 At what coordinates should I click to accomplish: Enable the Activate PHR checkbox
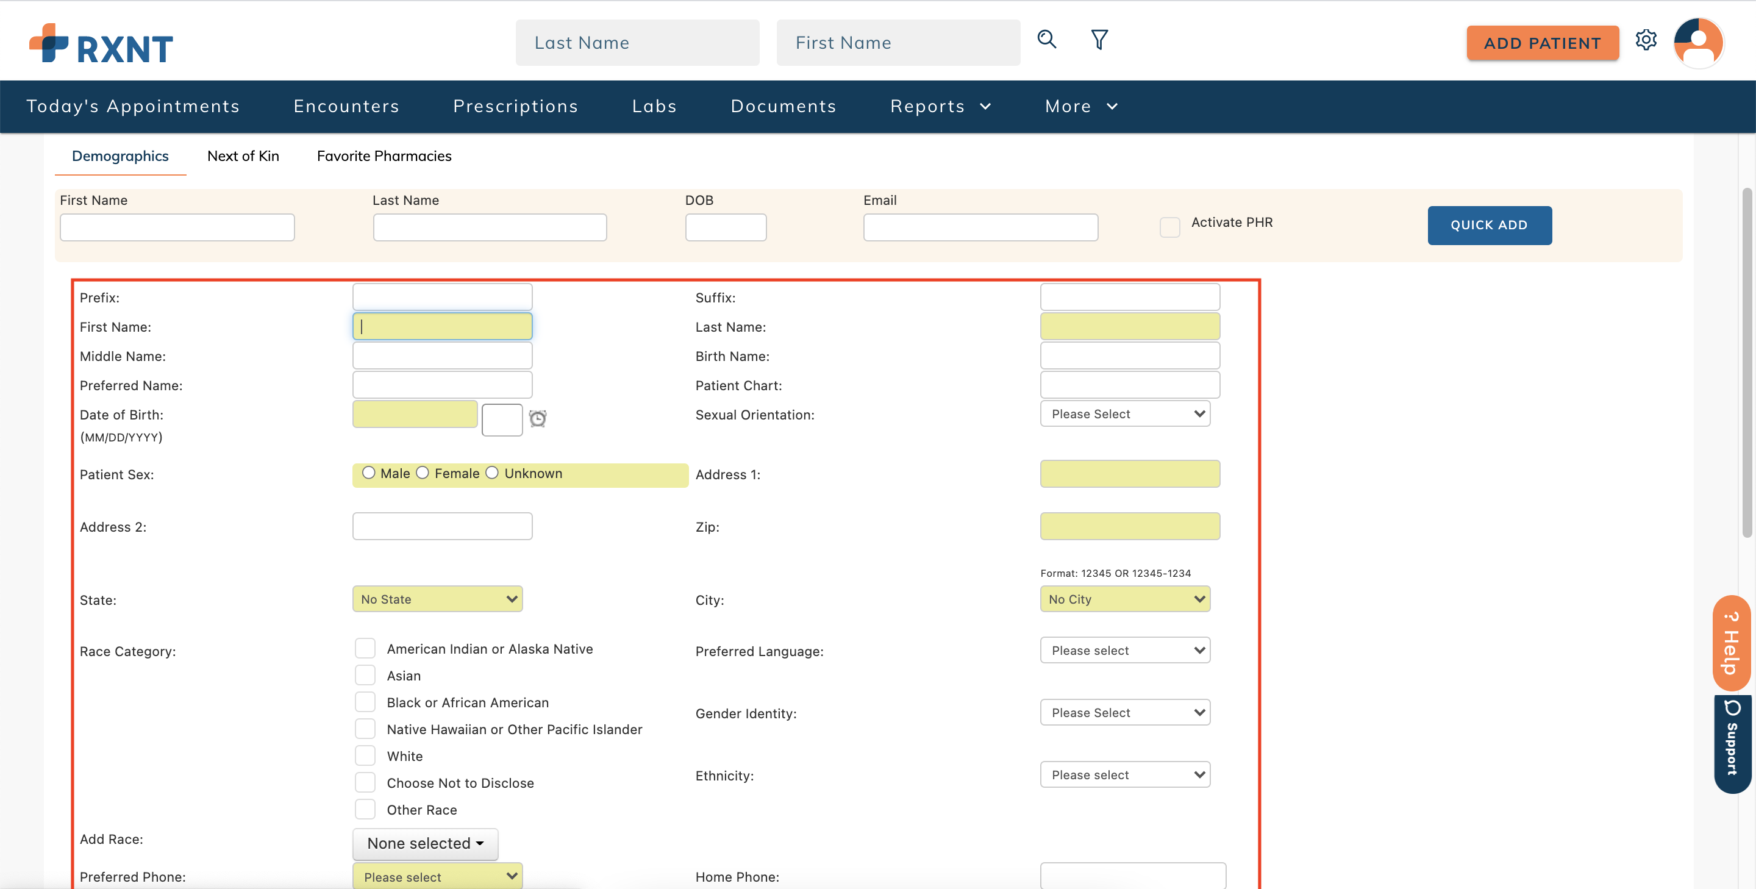click(1170, 227)
